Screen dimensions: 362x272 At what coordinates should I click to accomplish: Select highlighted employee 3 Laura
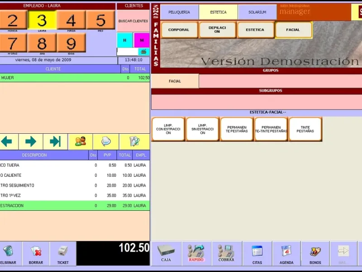(42, 20)
